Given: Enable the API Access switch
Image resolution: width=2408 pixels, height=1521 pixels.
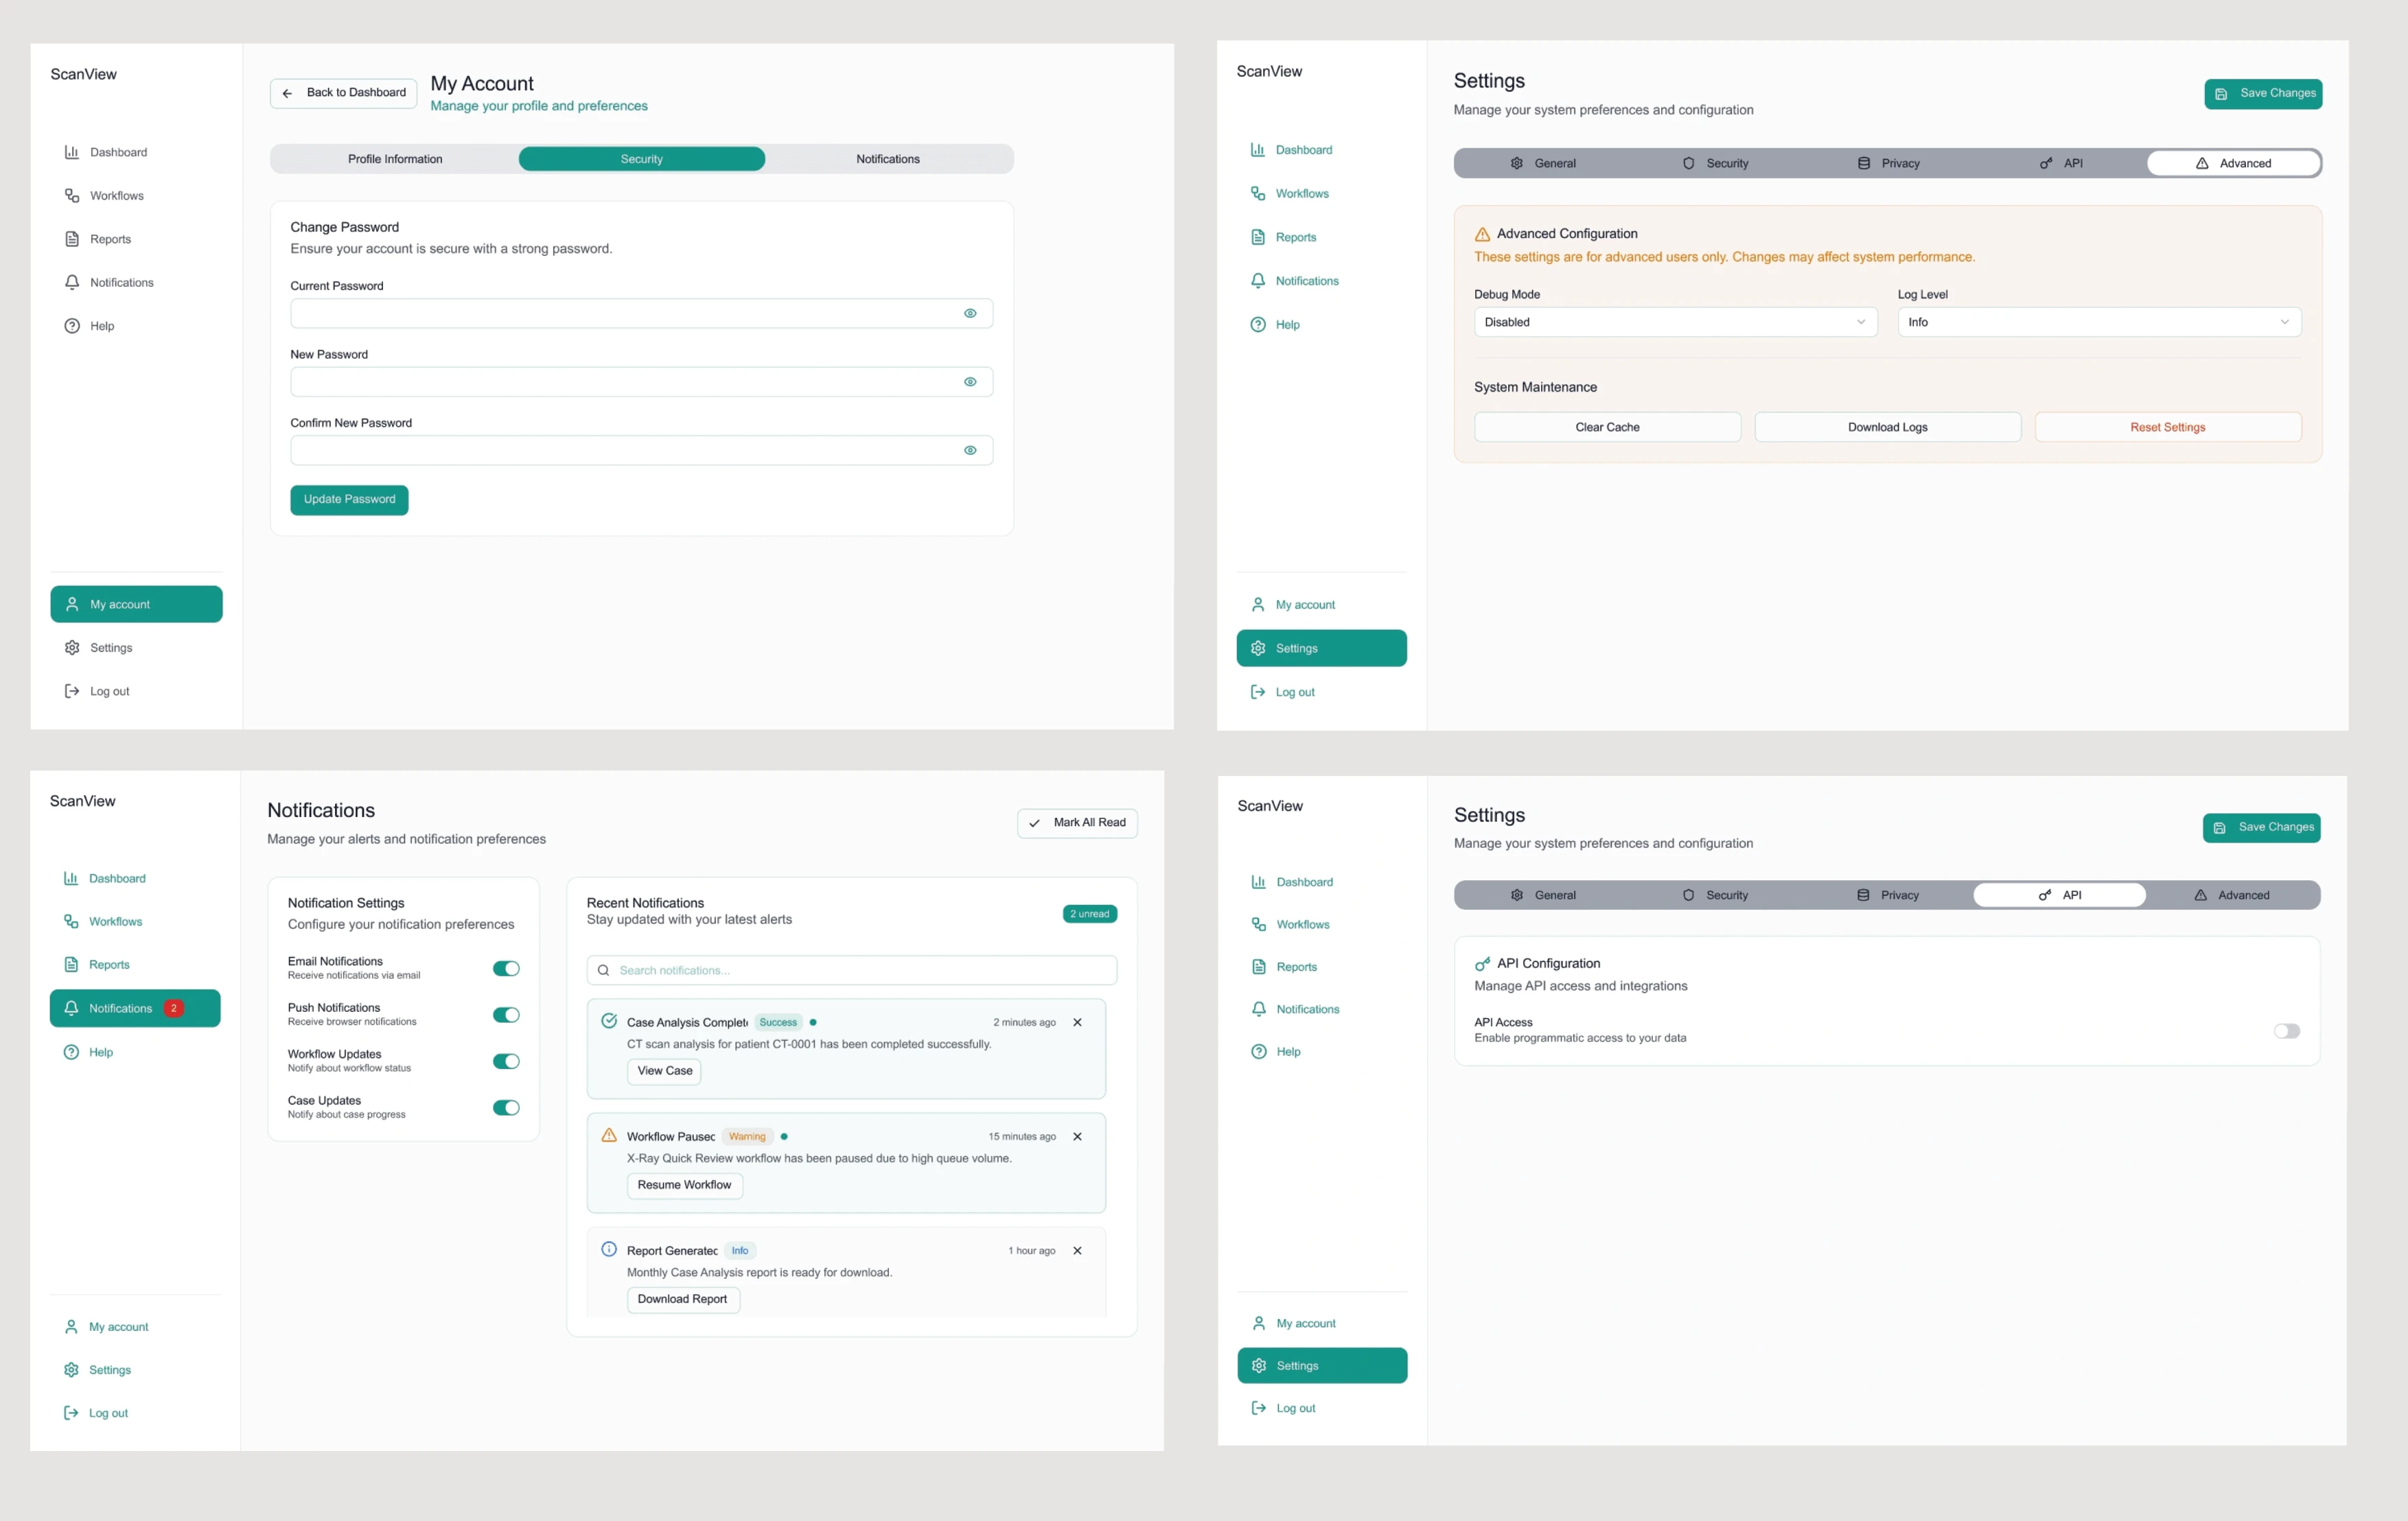Looking at the screenshot, I should pyautogui.click(x=2286, y=1030).
